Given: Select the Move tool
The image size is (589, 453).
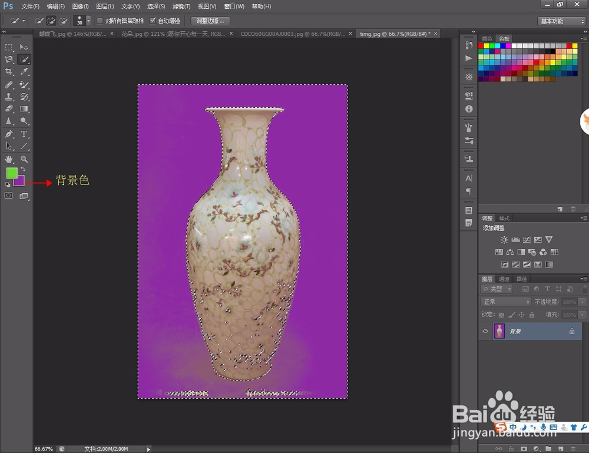Looking at the screenshot, I should click(24, 47).
